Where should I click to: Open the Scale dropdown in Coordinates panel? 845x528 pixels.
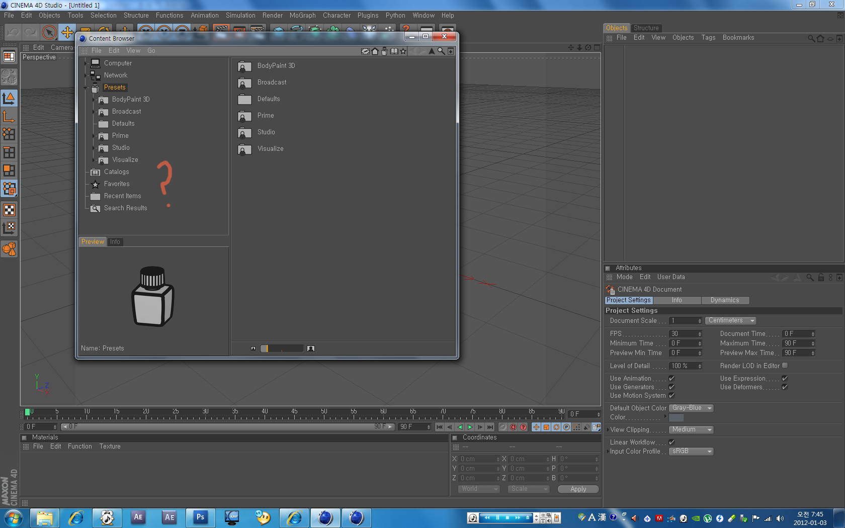[528, 489]
